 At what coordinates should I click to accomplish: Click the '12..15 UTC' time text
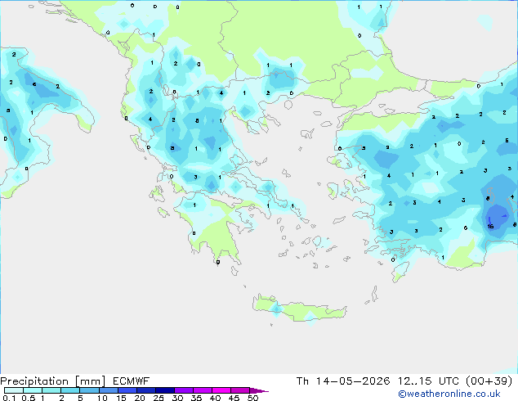click(x=428, y=381)
